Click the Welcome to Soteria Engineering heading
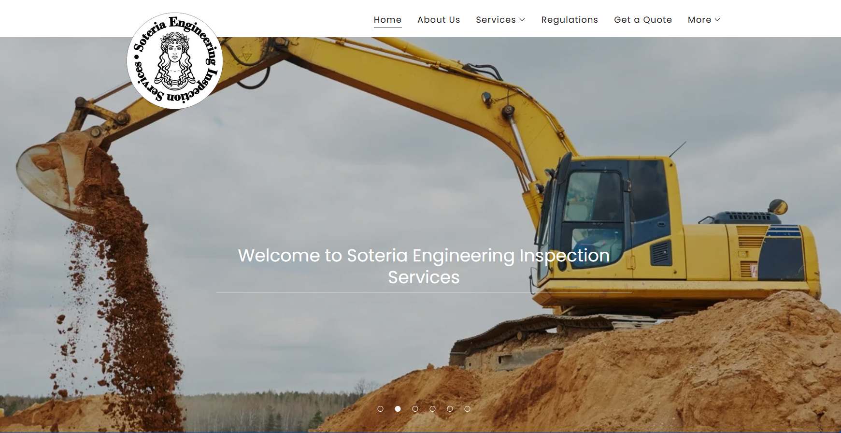 [x=424, y=266]
